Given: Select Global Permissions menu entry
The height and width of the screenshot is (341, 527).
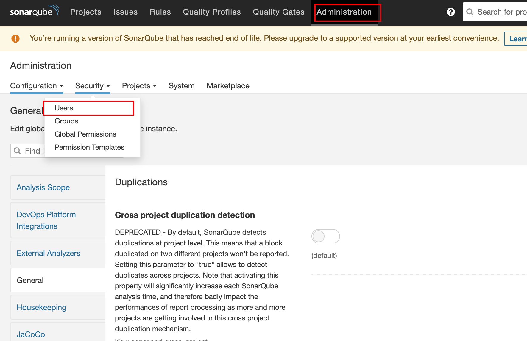Looking at the screenshot, I should (92, 134).
